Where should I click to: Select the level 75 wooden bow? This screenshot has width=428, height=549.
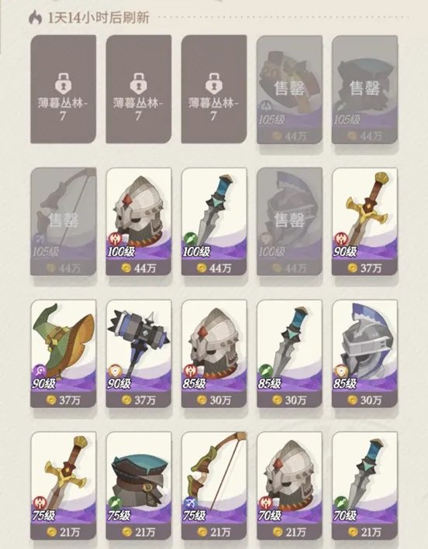214,486
